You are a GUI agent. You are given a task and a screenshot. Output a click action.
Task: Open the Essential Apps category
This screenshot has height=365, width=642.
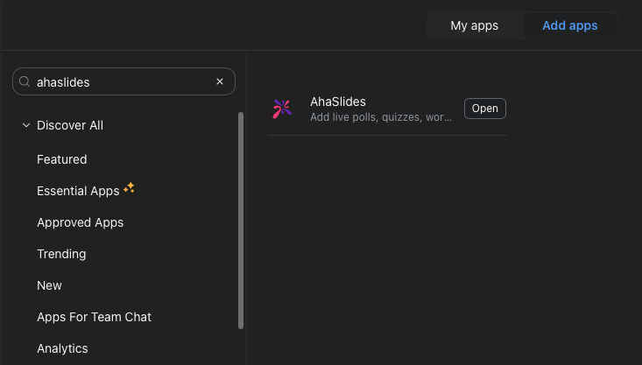point(78,191)
